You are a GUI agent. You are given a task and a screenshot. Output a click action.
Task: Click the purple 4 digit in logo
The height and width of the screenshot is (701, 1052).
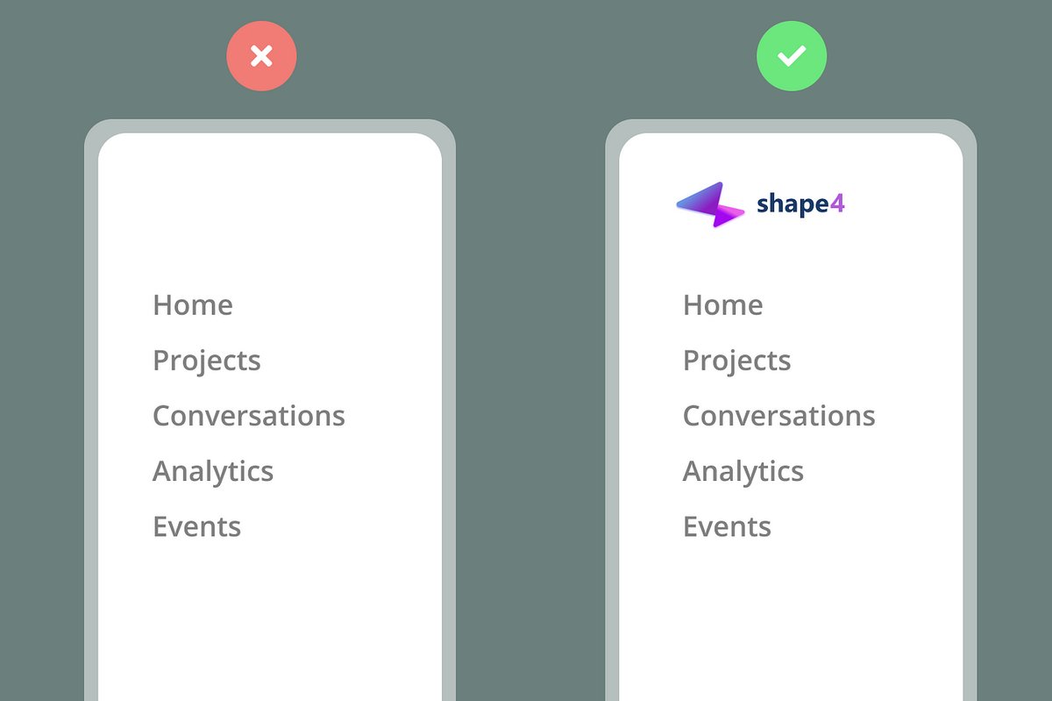click(836, 204)
